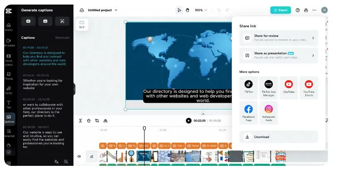Viewport: 340px width, 170px height.
Task: Mute the timeline track audio
Action: click(x=79, y=156)
